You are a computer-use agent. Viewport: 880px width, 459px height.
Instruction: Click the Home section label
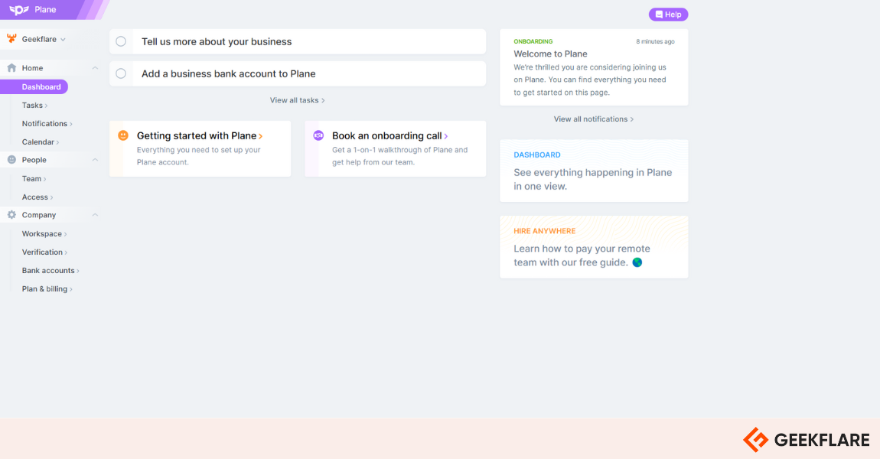(x=33, y=68)
